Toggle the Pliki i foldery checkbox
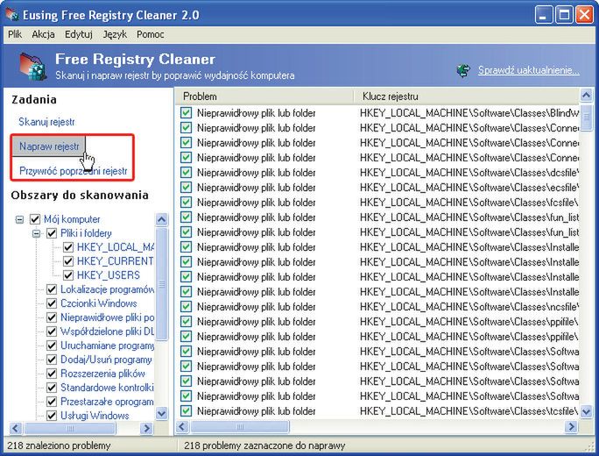599x456 pixels. click(x=52, y=233)
